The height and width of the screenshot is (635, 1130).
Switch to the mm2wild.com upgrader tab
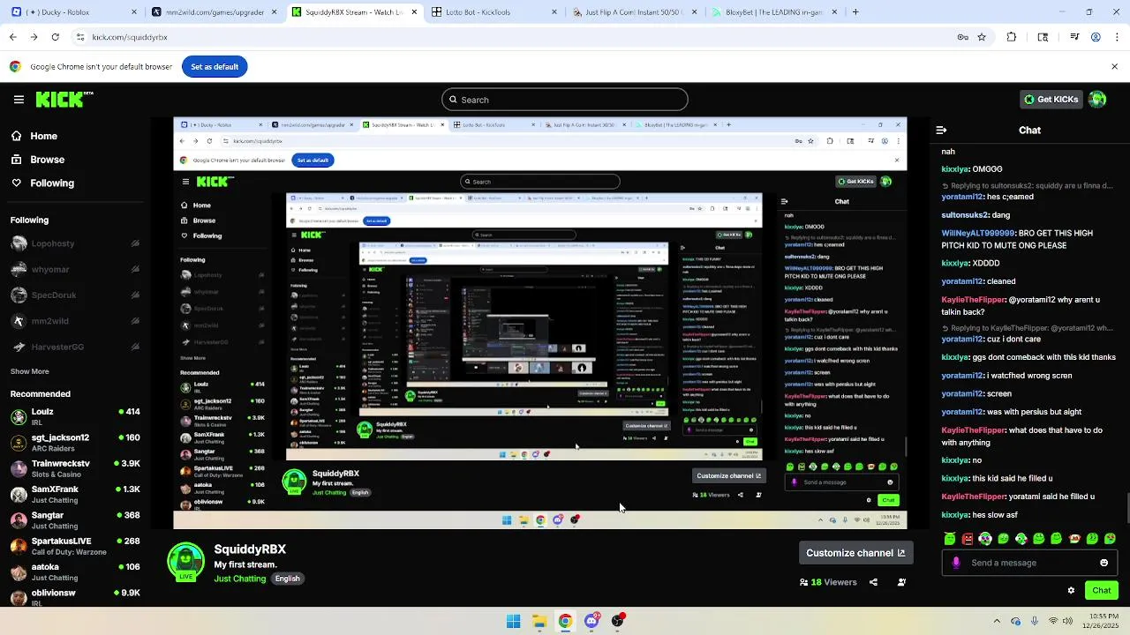point(215,12)
